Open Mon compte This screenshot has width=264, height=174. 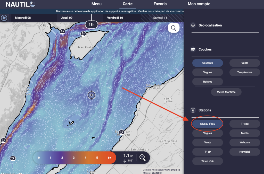[x=199, y=4]
